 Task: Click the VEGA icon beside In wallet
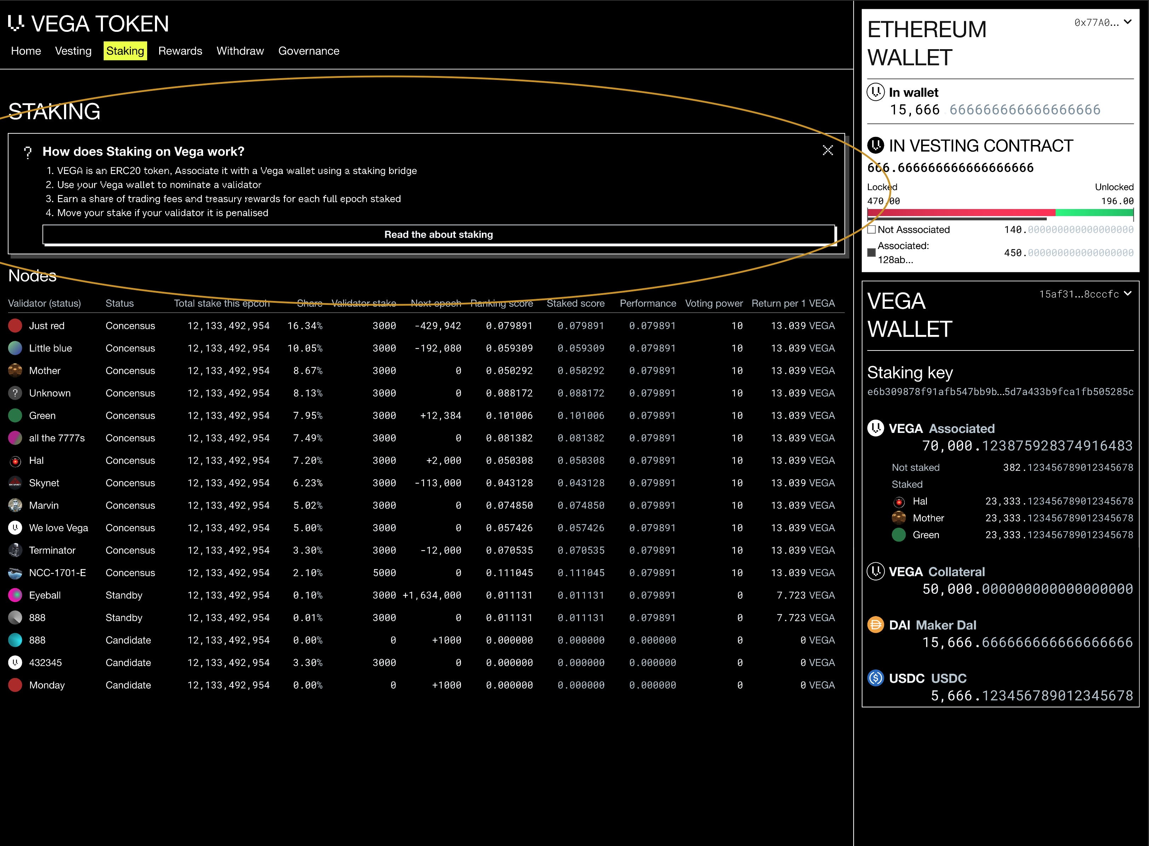pos(876,92)
